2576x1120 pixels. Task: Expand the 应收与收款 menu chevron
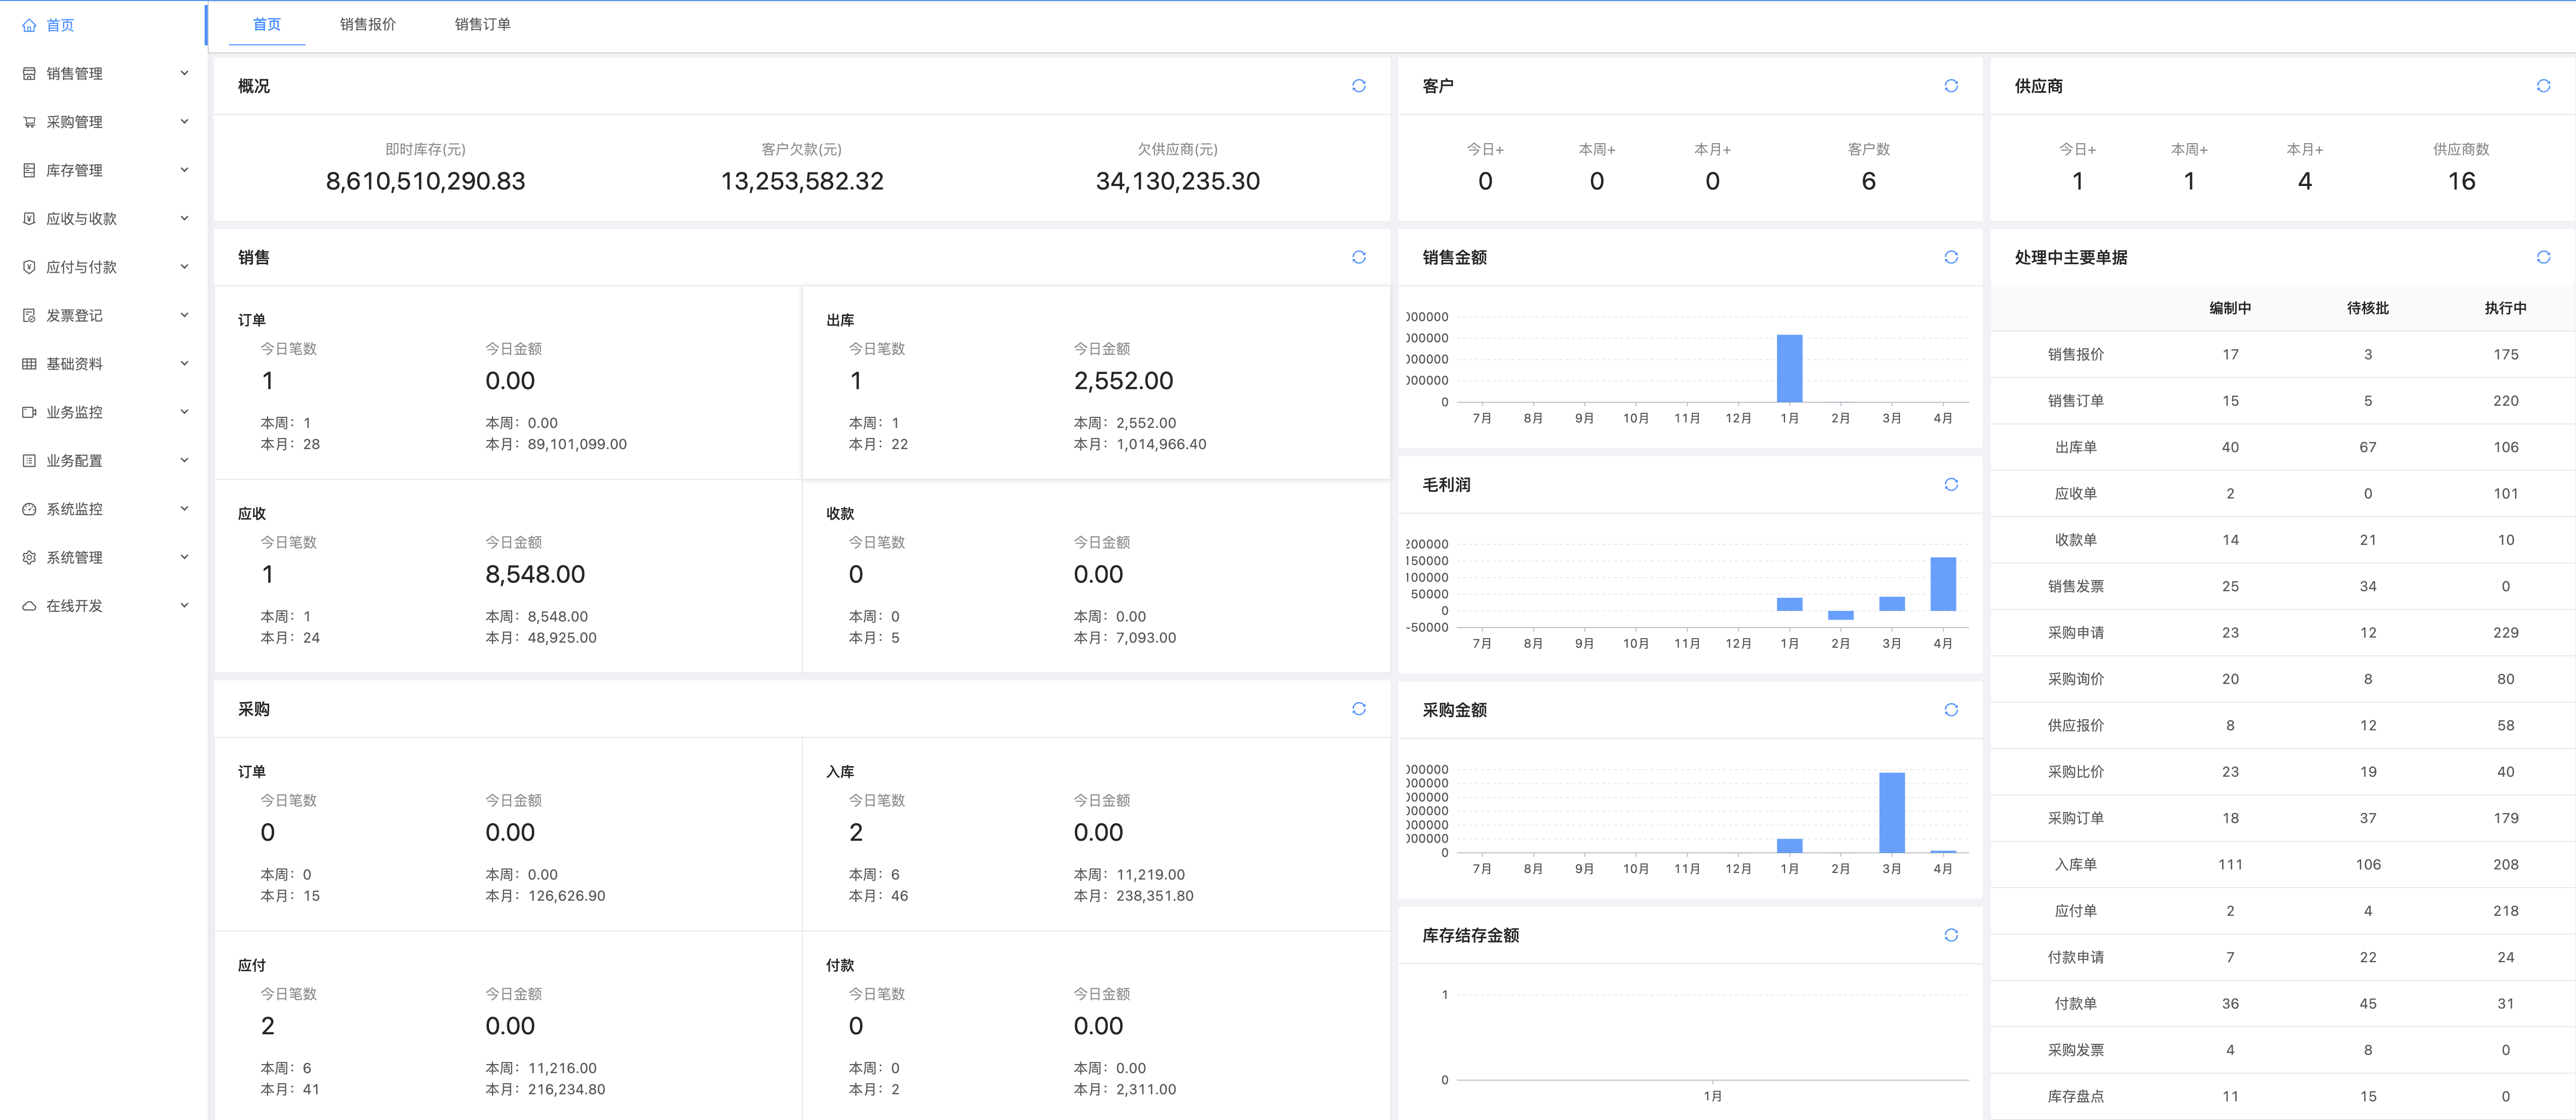184,218
